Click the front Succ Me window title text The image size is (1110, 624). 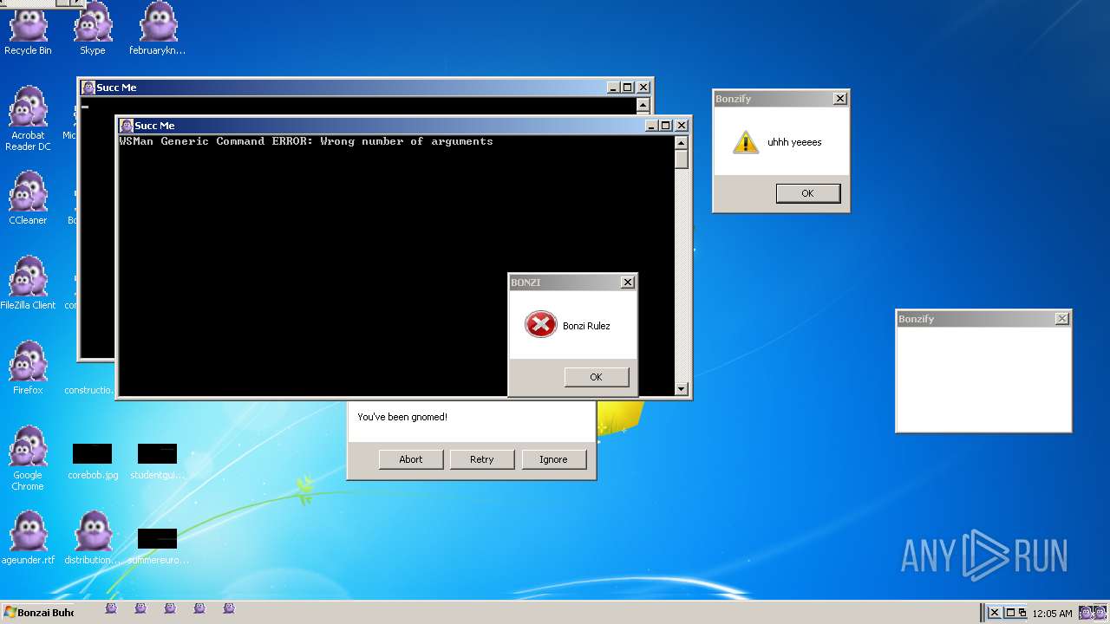tap(155, 126)
